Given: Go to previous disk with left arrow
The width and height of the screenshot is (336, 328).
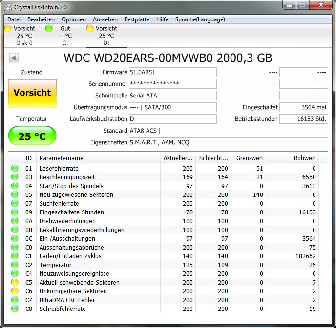Looking at the screenshot, I should coord(14,58).
